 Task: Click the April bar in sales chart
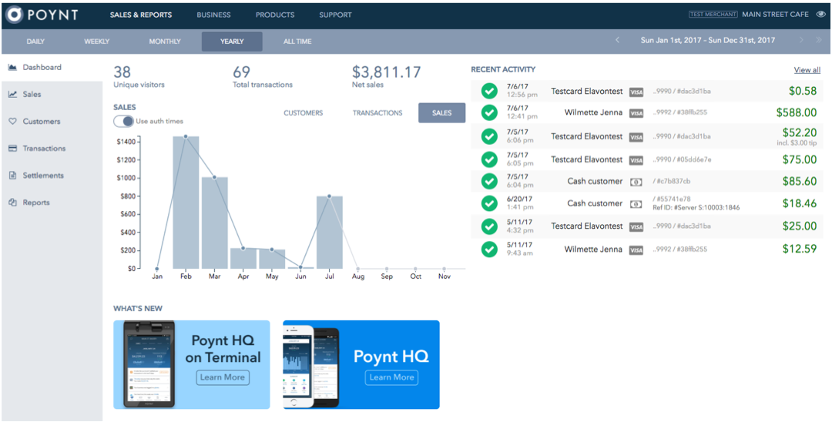(x=243, y=258)
